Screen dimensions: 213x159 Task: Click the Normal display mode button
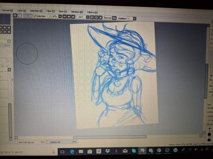[x=108, y=18]
